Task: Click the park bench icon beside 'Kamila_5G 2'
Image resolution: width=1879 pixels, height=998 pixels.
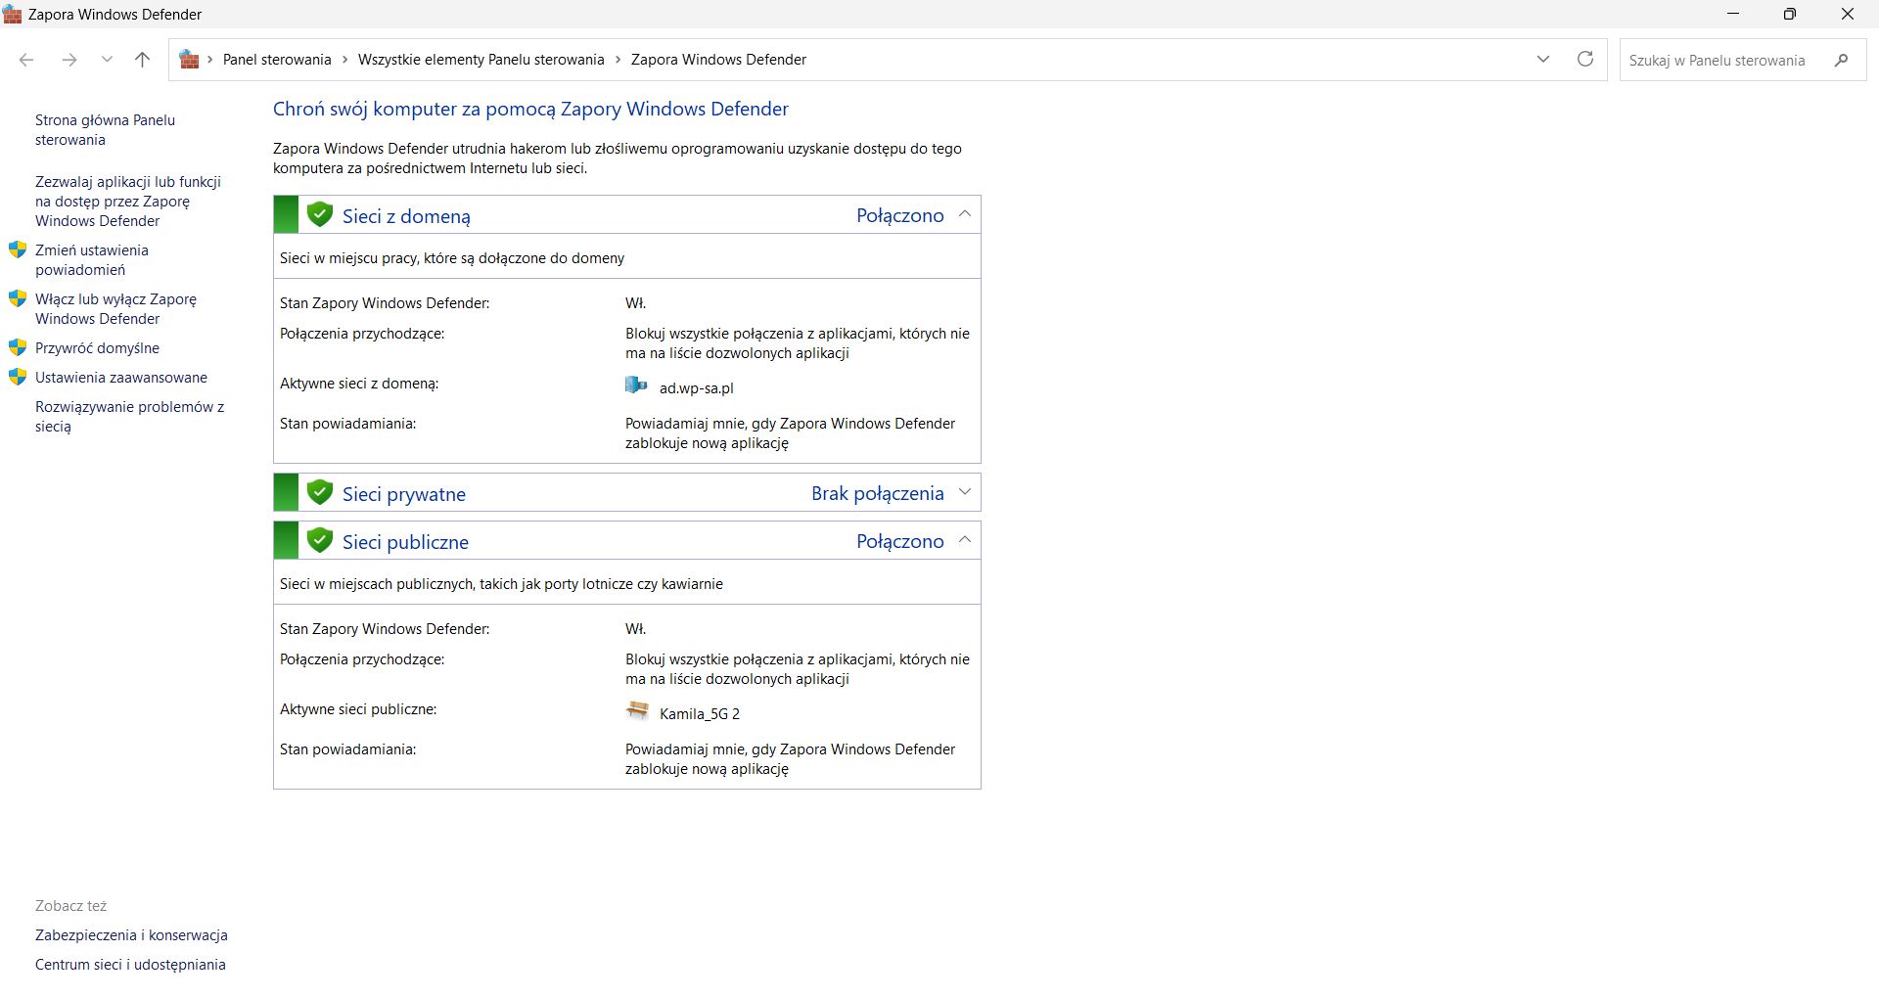Action: coord(637,710)
